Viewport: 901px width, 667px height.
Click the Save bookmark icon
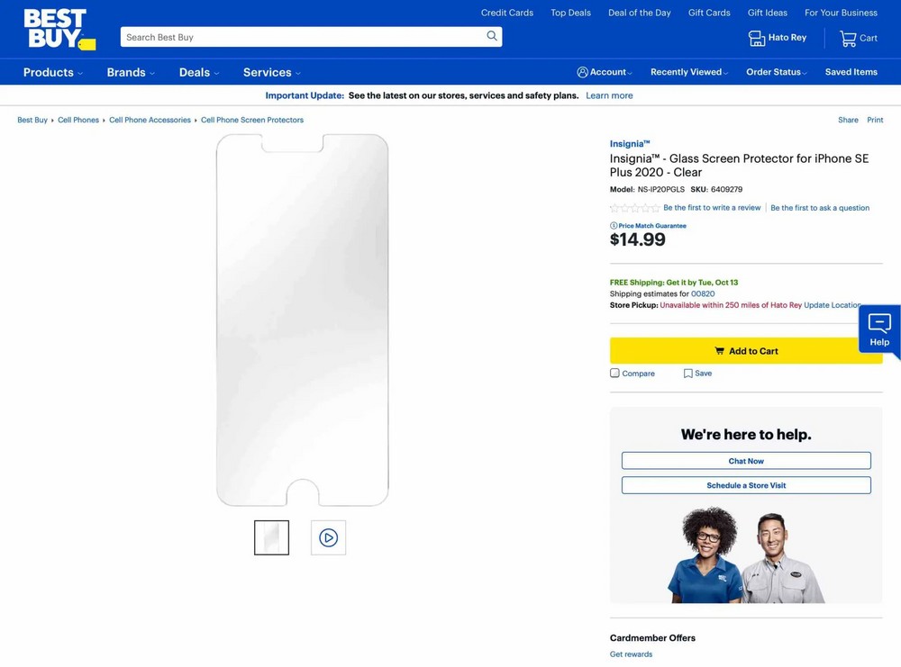point(687,374)
